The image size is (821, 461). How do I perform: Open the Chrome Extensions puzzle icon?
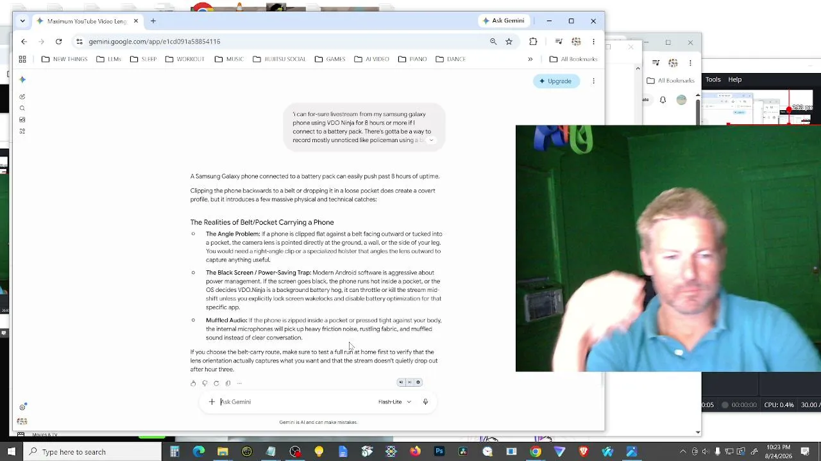[x=533, y=42]
